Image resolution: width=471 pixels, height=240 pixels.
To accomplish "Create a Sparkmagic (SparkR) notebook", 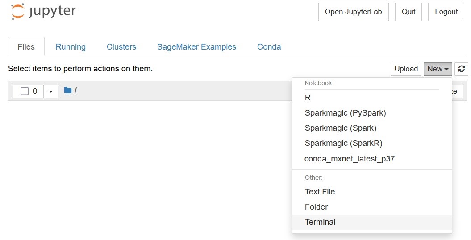I will click(372, 143).
